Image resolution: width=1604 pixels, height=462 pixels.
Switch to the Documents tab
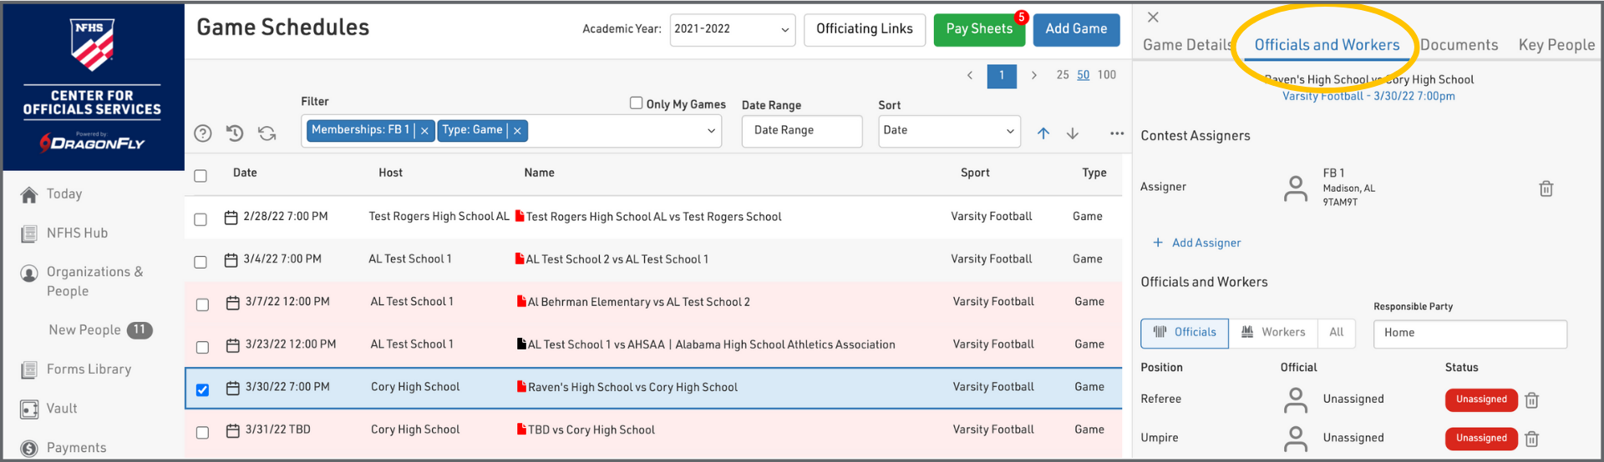(1459, 45)
